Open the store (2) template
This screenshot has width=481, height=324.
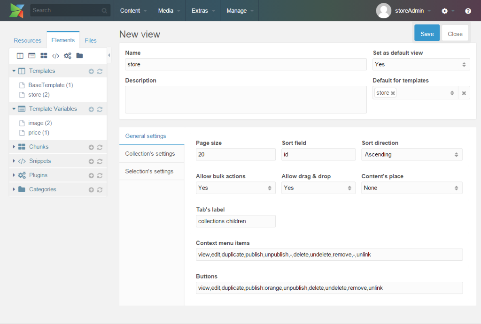coord(39,95)
